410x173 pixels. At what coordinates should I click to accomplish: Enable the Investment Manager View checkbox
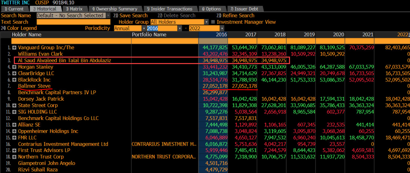coord(213,22)
